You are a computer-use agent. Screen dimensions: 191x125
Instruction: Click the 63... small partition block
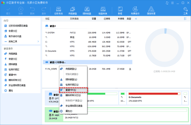[123, 98]
